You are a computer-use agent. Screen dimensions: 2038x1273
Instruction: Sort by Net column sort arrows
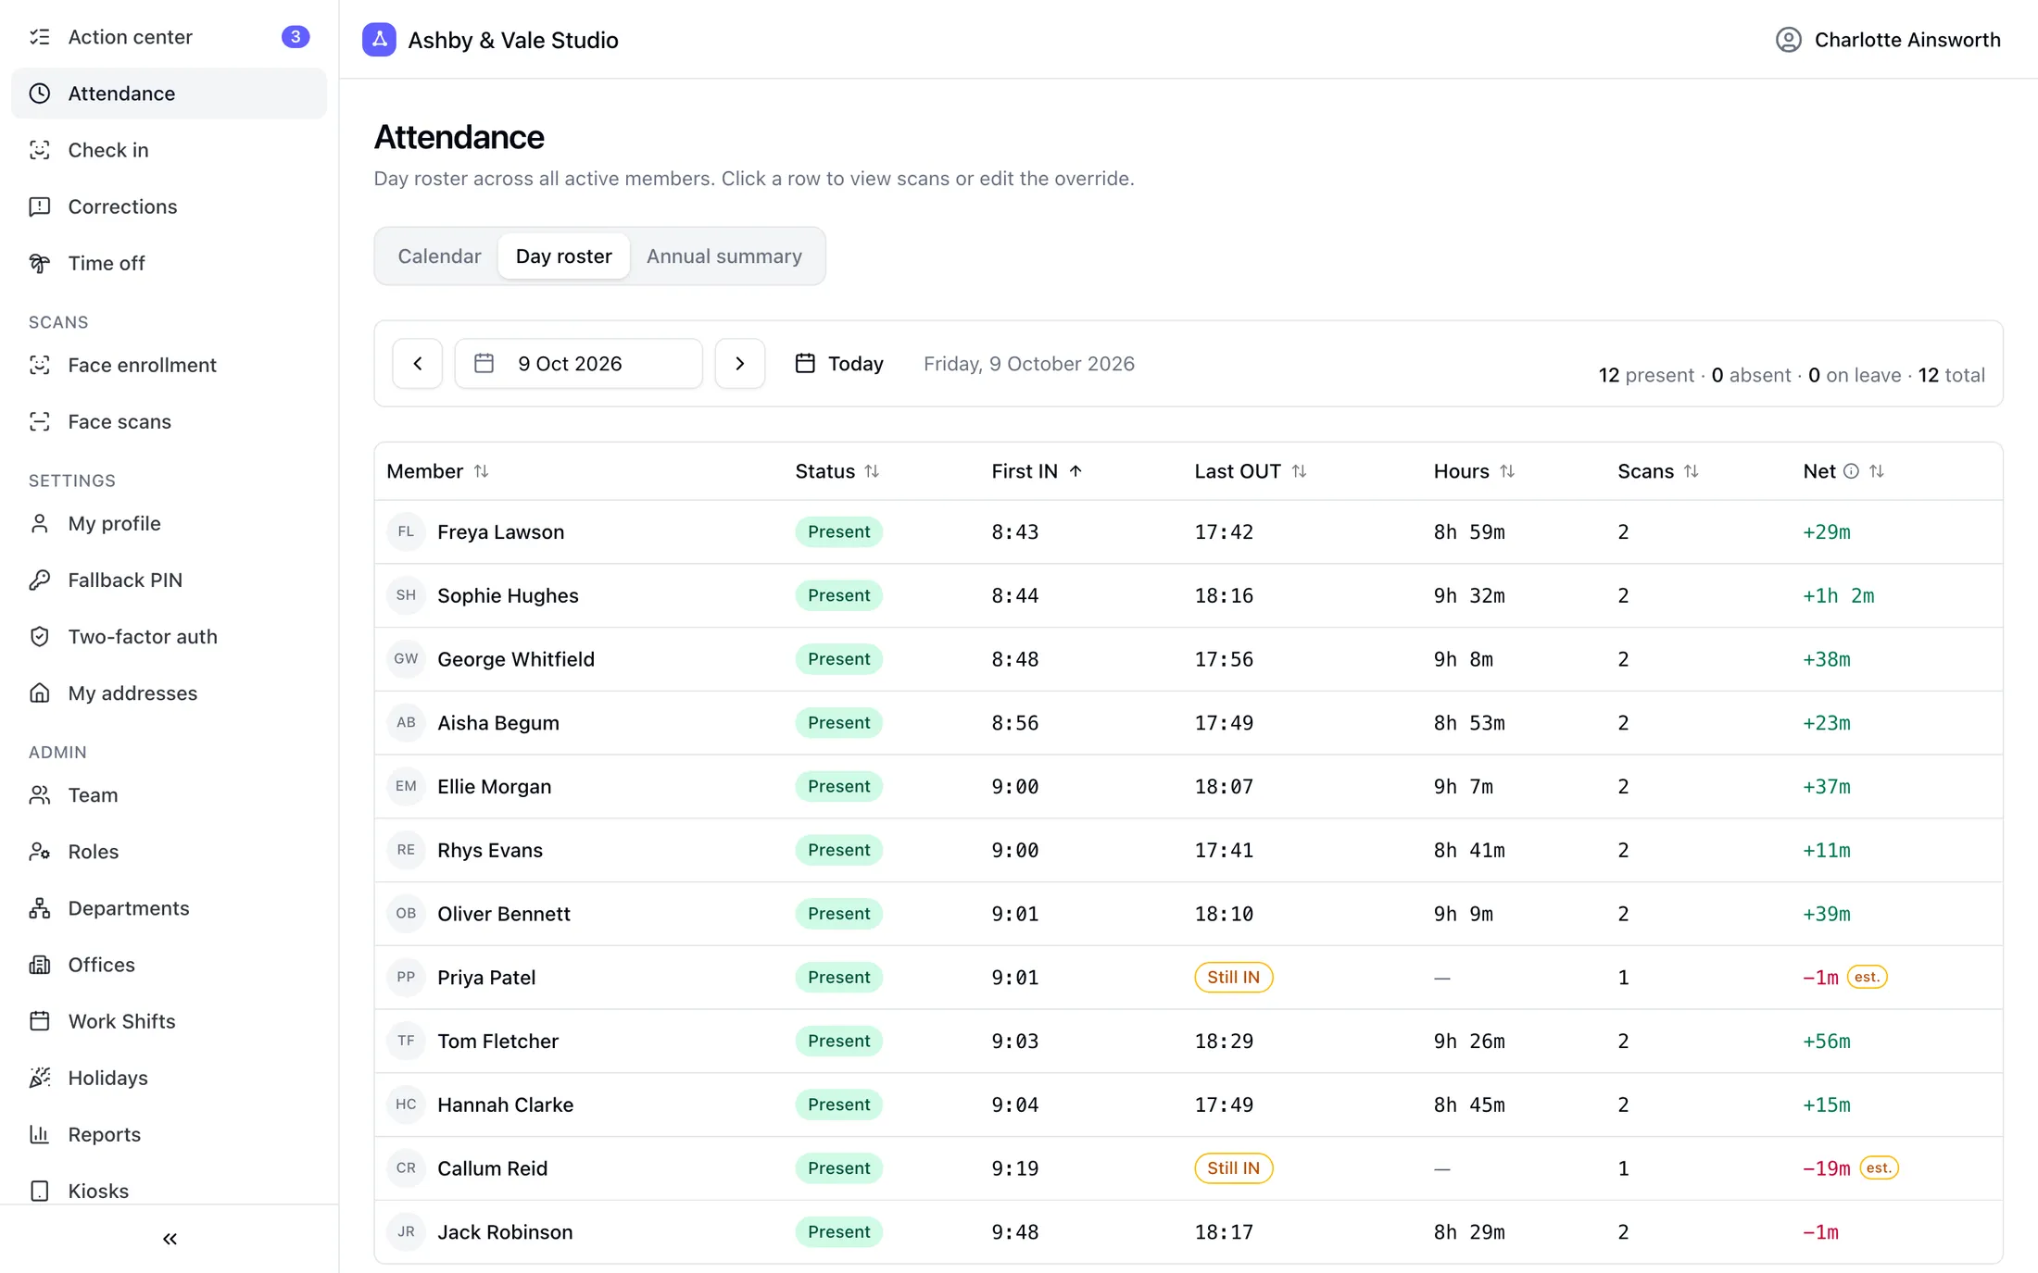click(x=1877, y=471)
